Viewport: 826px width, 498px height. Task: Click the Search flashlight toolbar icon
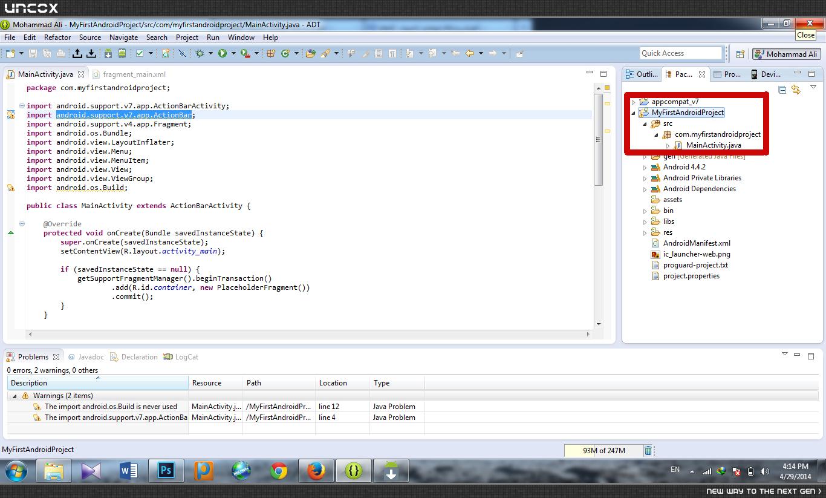pos(325,53)
